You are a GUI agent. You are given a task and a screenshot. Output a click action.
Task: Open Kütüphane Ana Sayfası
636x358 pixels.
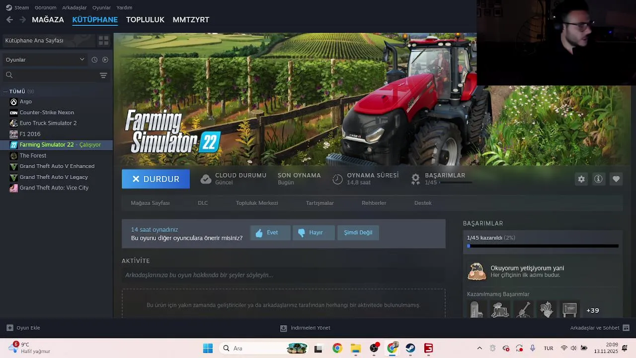coord(49,41)
